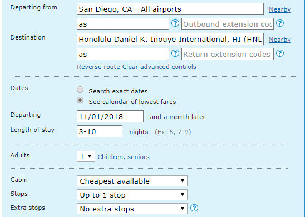This screenshot has height=217, width=306.
Task: Open the Adults count dropdown
Action: 86,156
